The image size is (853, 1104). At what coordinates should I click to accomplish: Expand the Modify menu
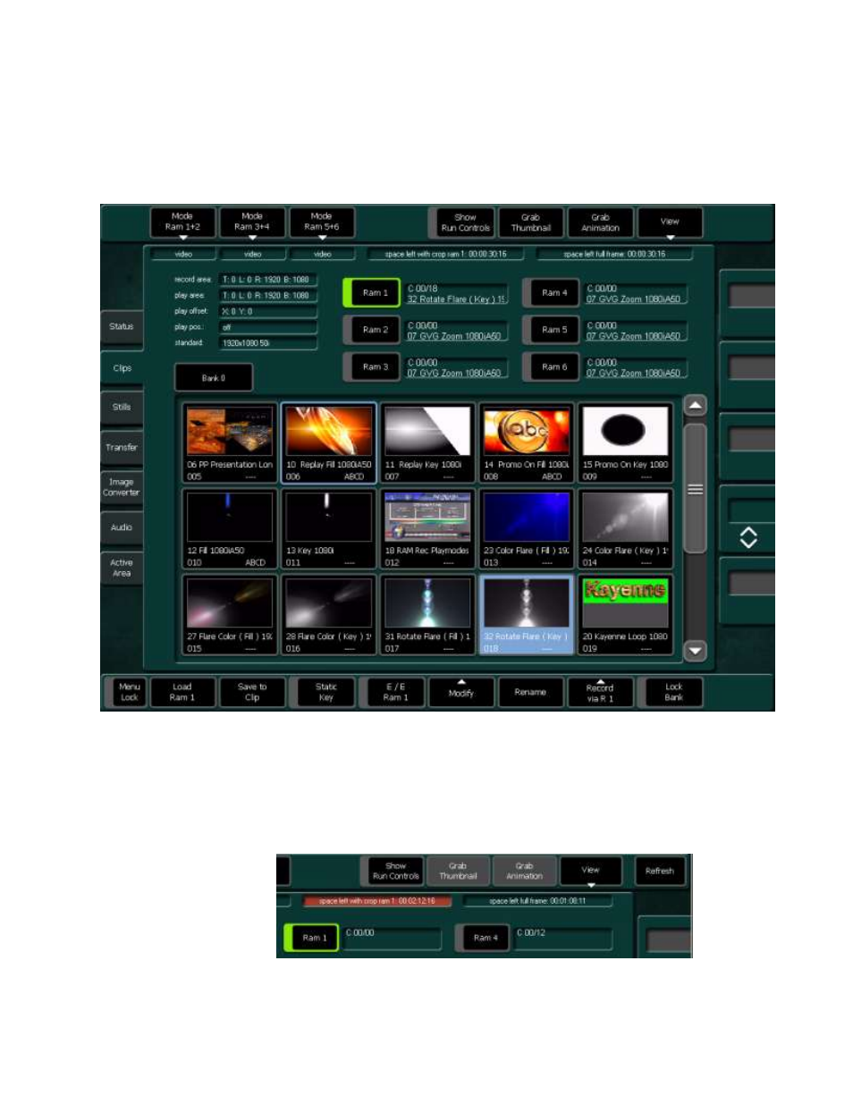click(461, 693)
